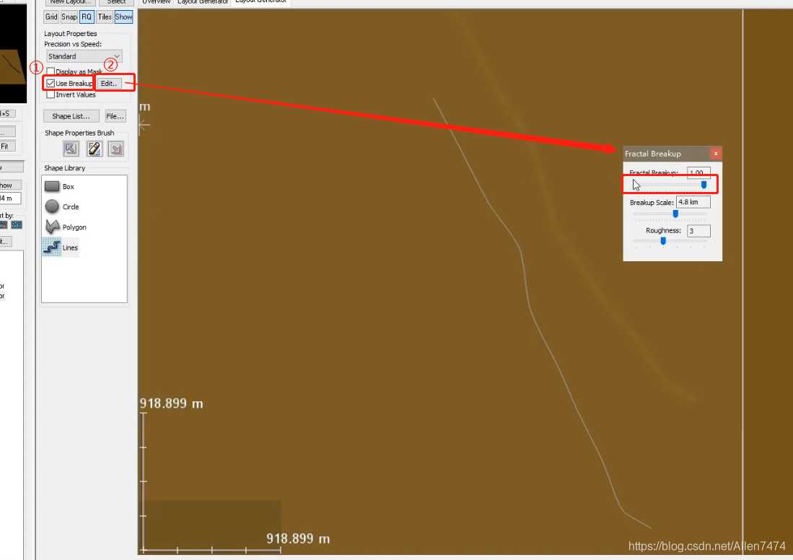Enable the Display as Mask checkbox
Image resolution: width=793 pixels, height=560 pixels.
(x=51, y=71)
